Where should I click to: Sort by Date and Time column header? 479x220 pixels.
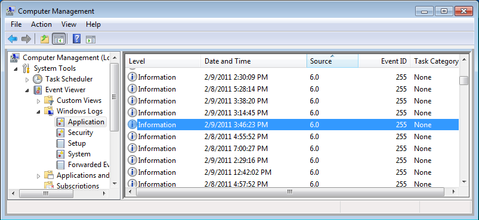[254, 61]
